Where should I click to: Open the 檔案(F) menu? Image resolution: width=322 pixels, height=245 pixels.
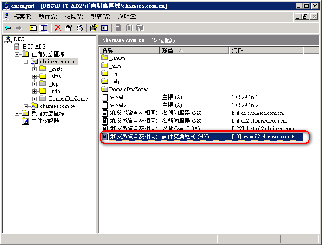(22, 17)
